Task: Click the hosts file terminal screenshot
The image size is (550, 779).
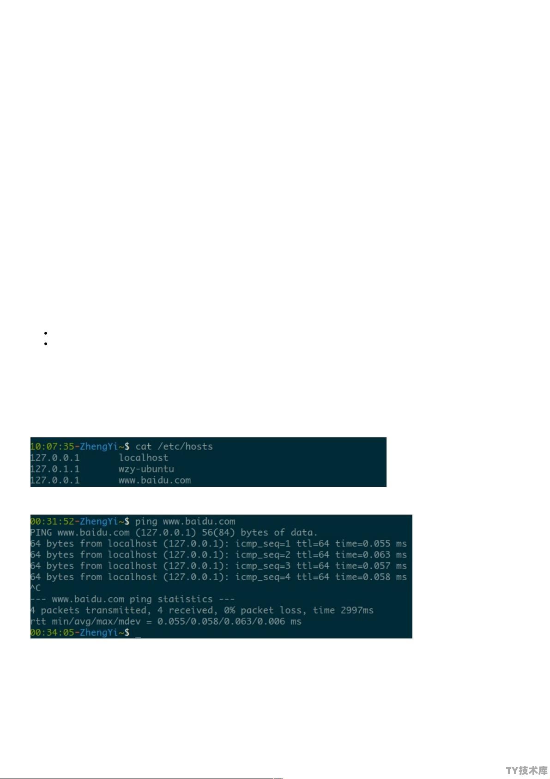Action: click(208, 462)
